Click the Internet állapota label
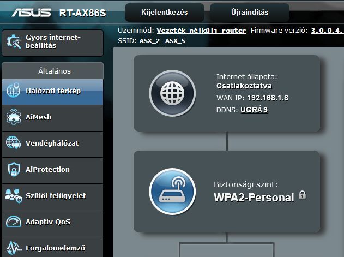344x257 pixels. 247,76
